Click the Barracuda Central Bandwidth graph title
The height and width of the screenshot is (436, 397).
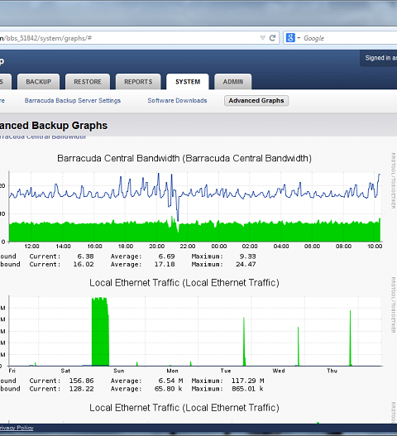(x=184, y=158)
